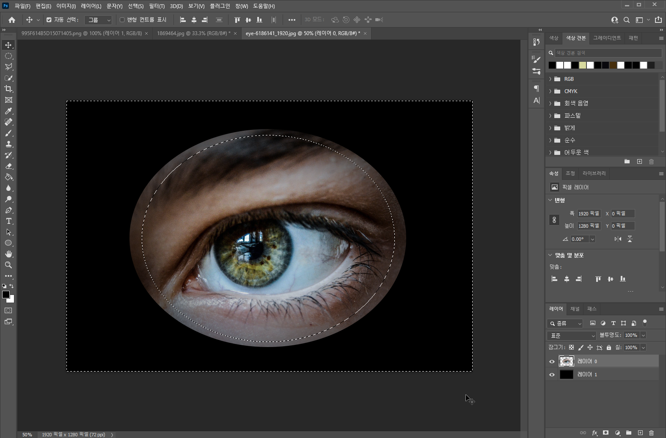Select the Brush tool

tap(8, 133)
